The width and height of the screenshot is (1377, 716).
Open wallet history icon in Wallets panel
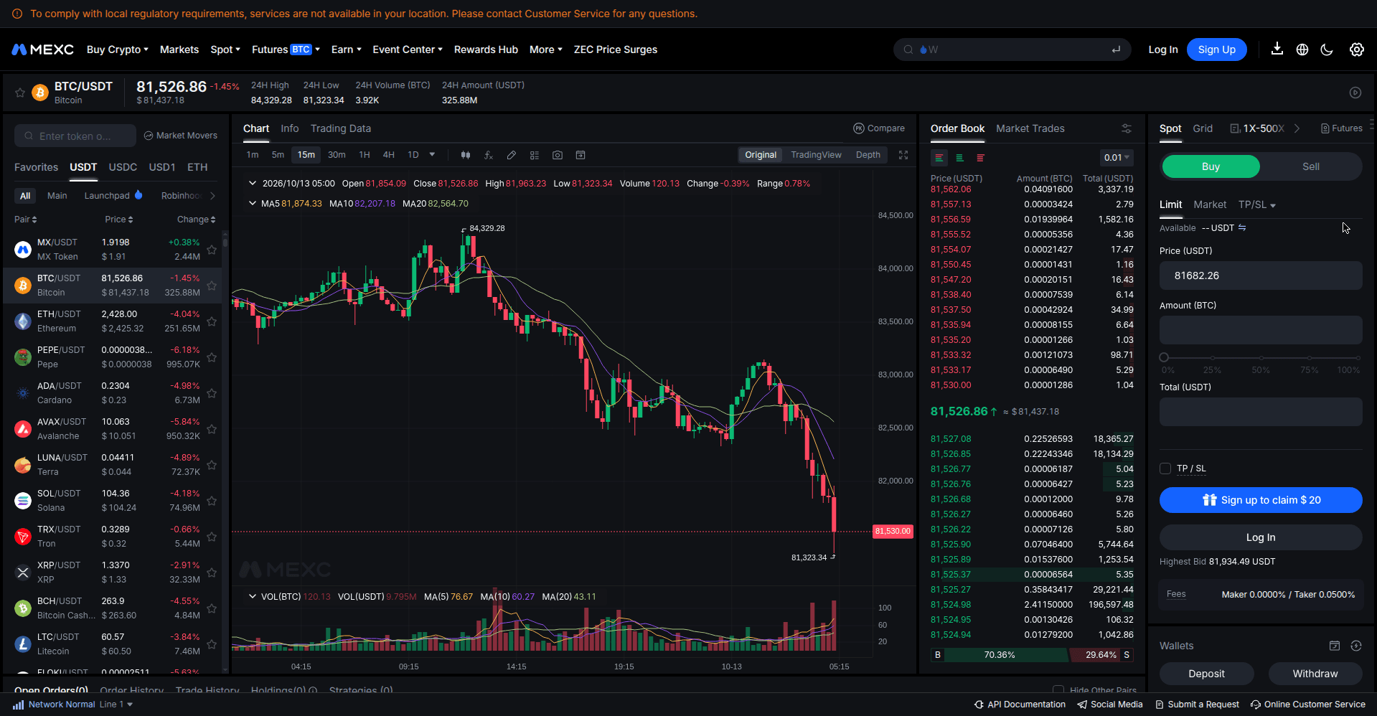[1335, 646]
